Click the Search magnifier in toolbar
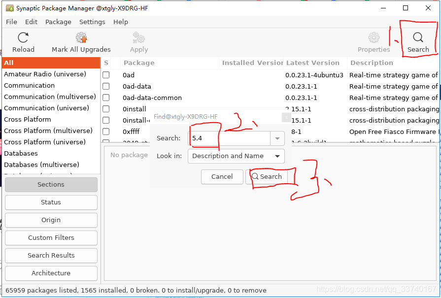Image resolution: width=441 pixels, height=298 pixels. point(418,37)
